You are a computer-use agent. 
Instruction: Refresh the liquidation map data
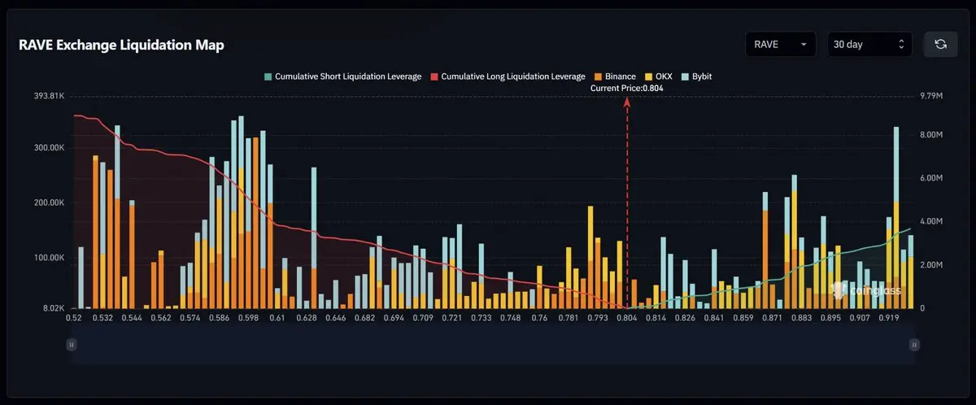[940, 44]
